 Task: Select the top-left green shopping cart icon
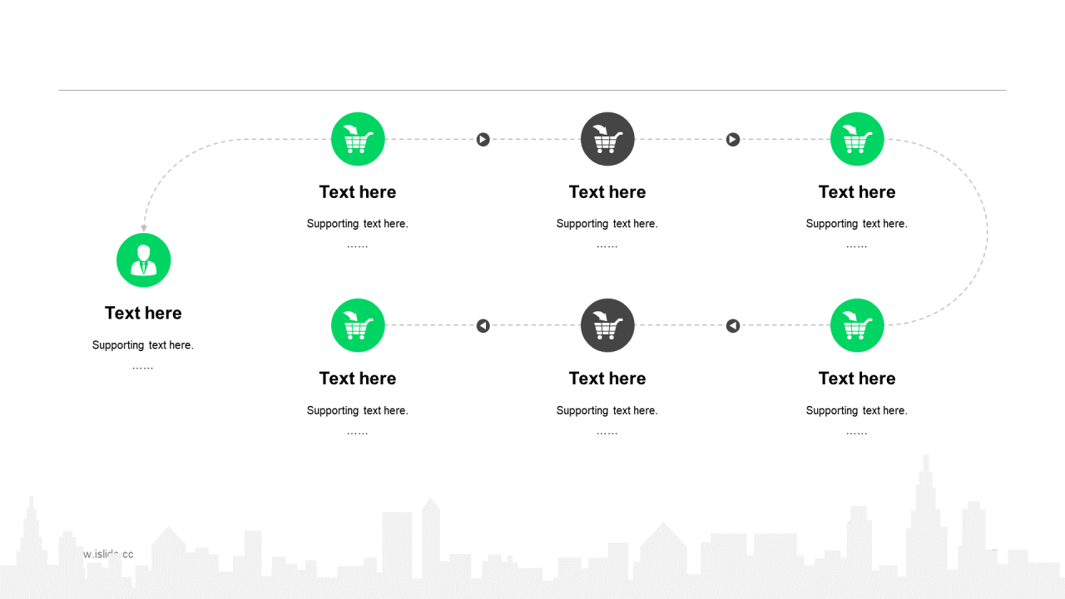point(358,139)
